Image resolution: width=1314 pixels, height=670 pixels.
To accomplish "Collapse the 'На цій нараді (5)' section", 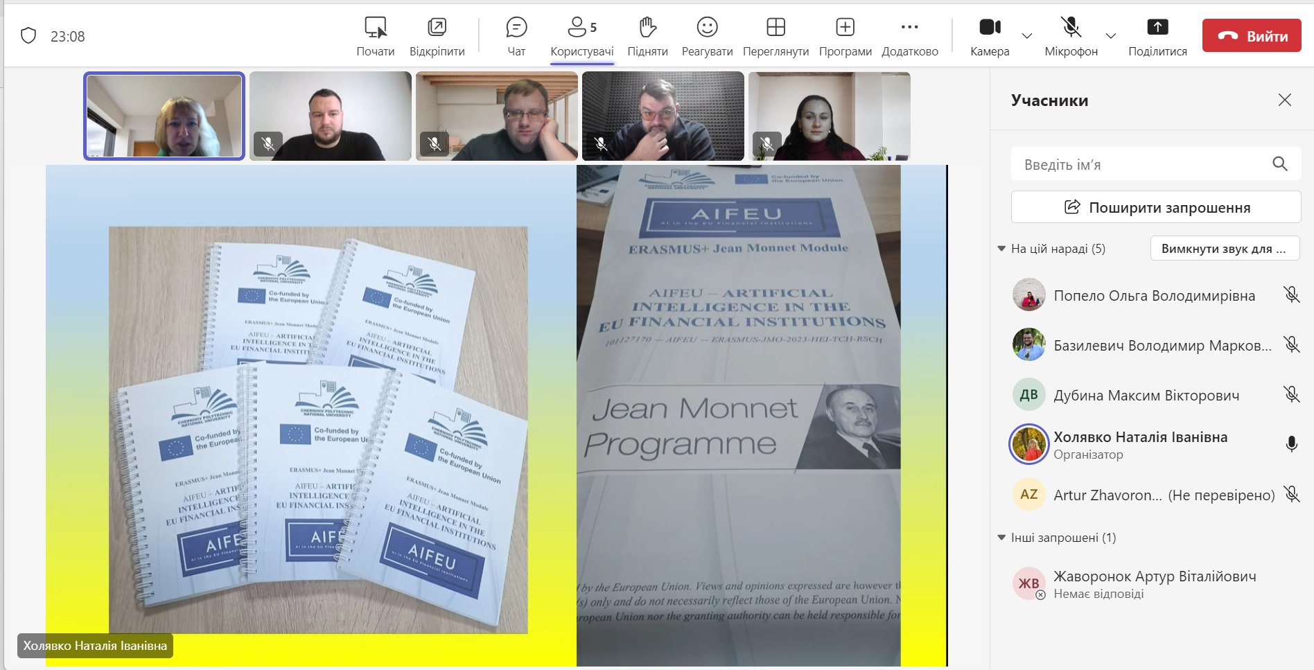I will (1001, 249).
